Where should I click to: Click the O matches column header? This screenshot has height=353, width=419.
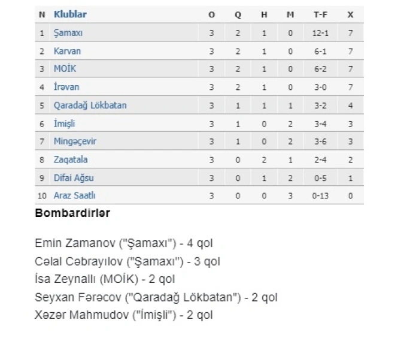[211, 14]
